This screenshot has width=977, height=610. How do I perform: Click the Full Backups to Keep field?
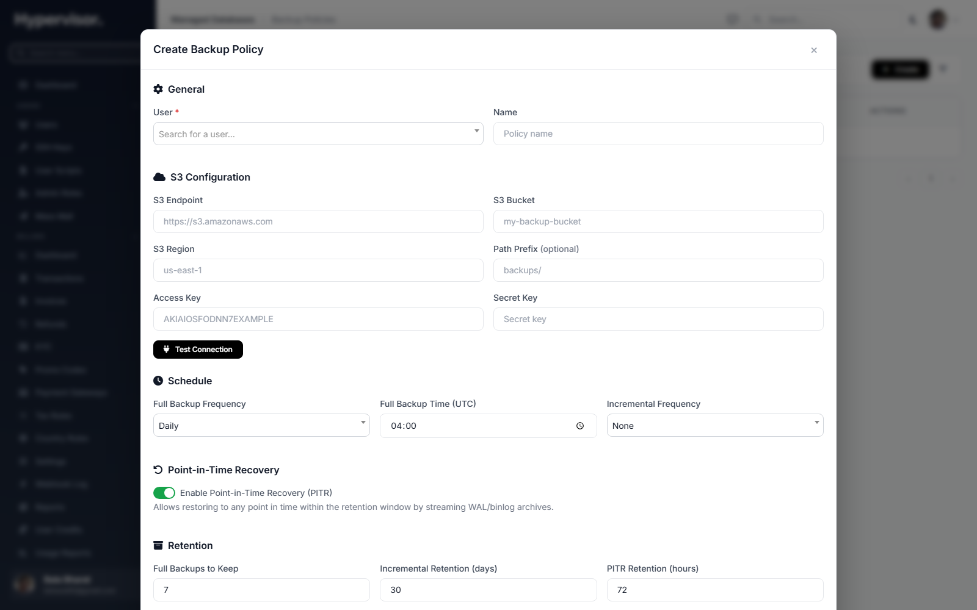pos(261,590)
